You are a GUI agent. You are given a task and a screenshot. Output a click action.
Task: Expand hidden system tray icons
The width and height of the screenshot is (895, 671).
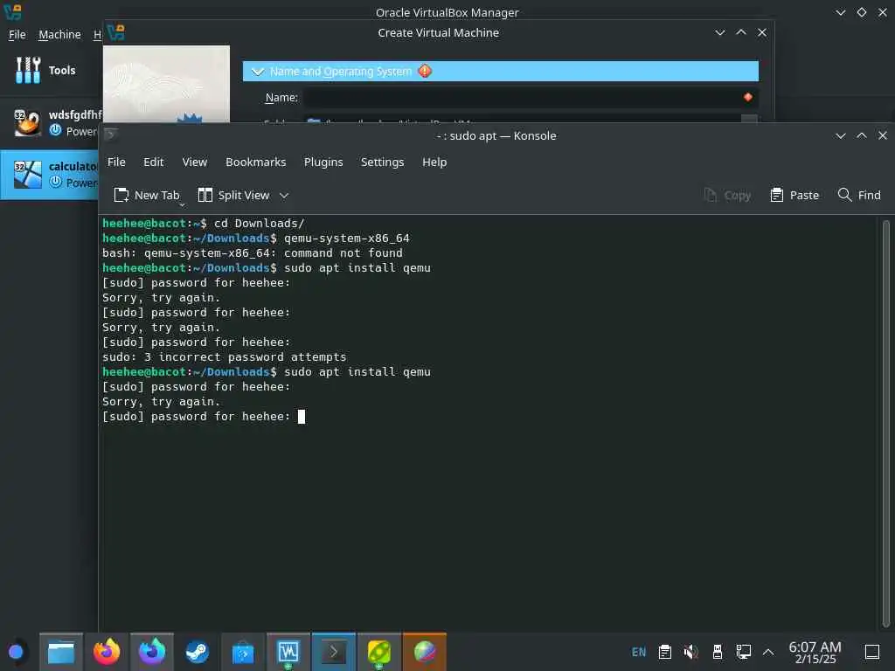pos(768,652)
